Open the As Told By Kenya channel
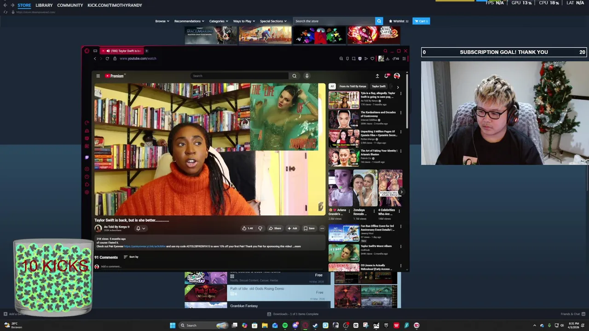589x331 pixels. 115,227
